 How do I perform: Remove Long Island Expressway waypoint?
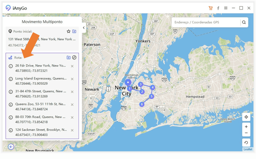point(72,79)
